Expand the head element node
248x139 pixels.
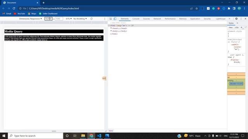[x=111, y=28]
